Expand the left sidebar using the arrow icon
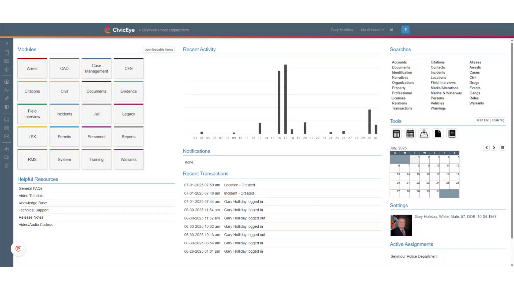 pyautogui.click(x=7, y=43)
